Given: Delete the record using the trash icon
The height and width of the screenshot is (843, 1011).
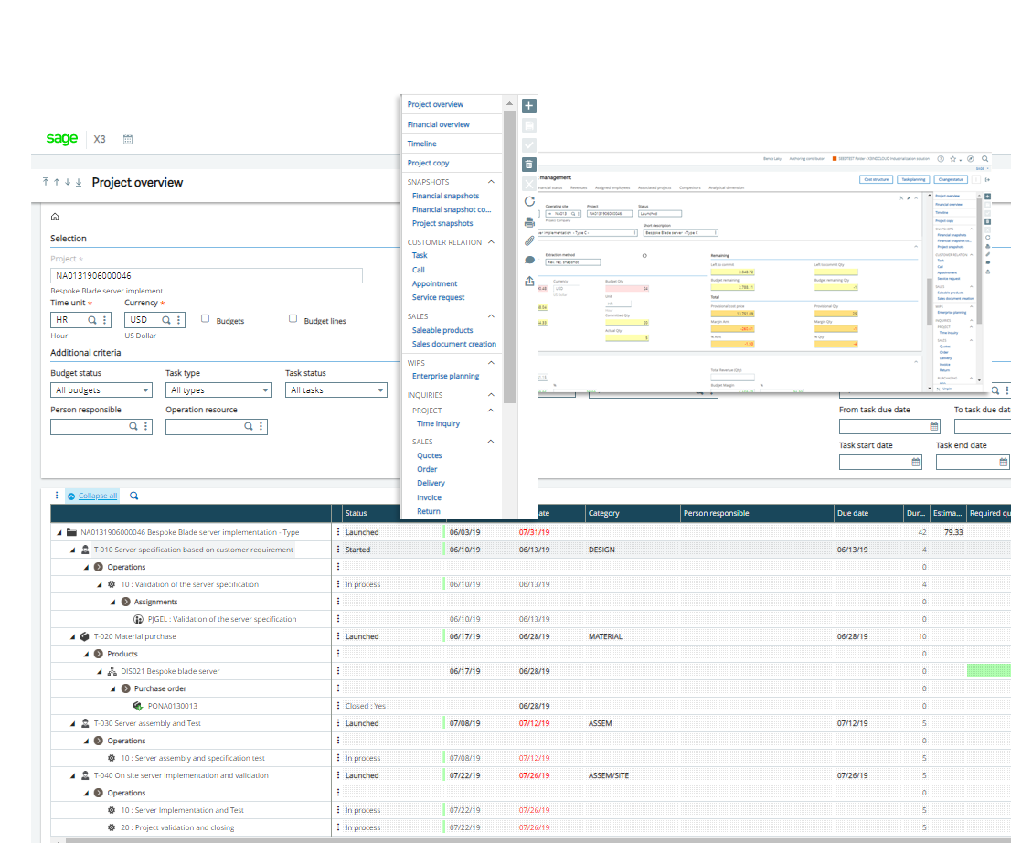Looking at the screenshot, I should point(528,164).
